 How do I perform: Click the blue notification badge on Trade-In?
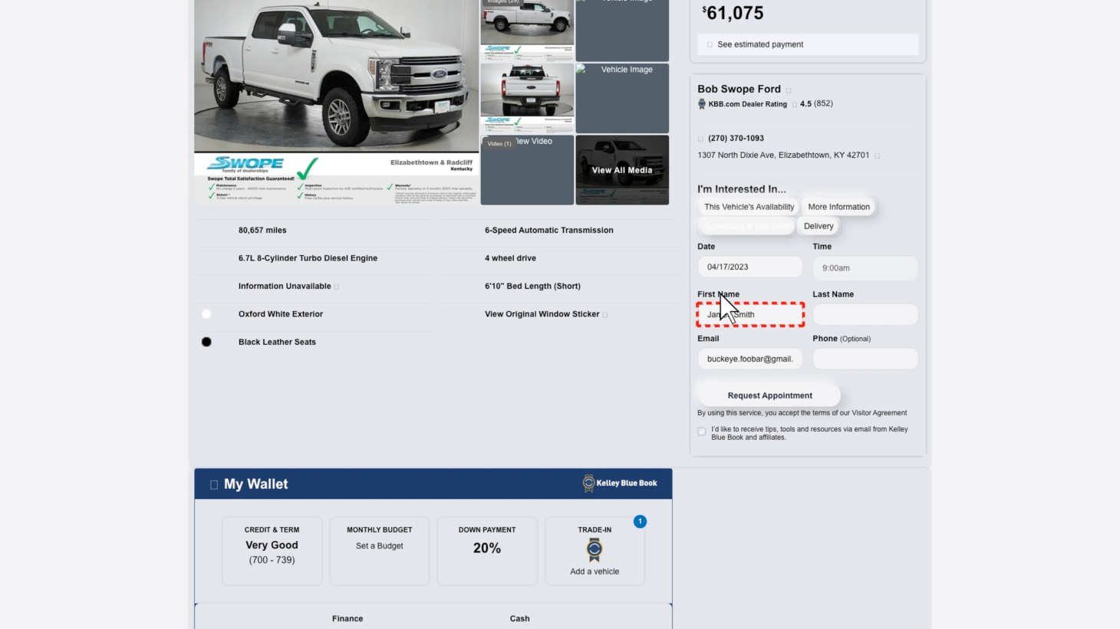coord(640,522)
